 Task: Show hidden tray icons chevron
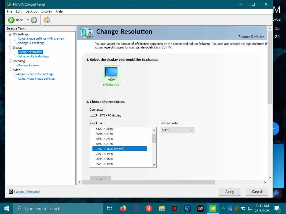coord(223,208)
